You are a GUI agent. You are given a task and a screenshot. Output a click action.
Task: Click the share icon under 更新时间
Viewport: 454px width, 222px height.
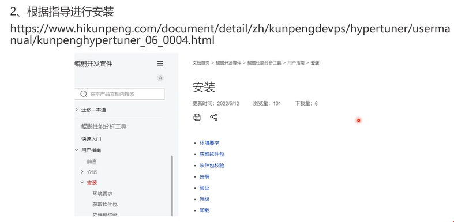(x=213, y=117)
